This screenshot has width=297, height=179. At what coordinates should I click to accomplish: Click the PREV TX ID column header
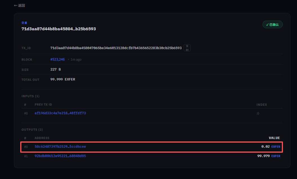tap(43, 104)
